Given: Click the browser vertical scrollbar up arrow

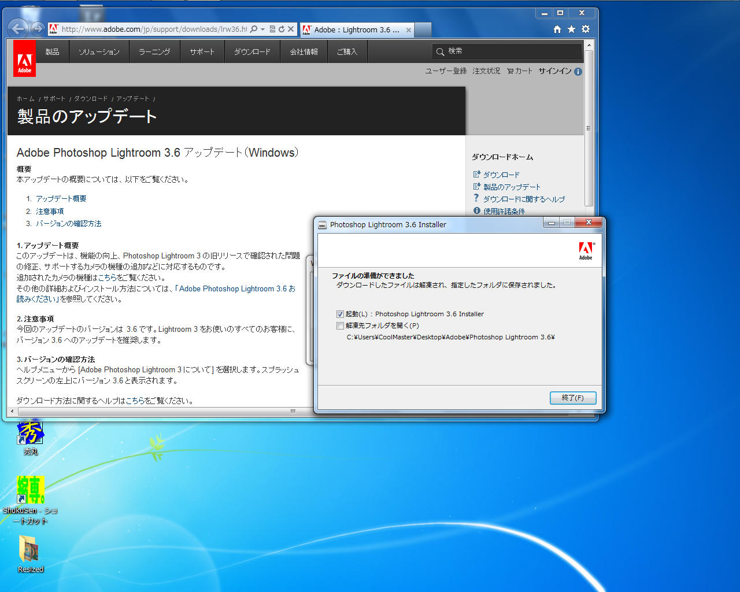Looking at the screenshot, I should click(589, 45).
